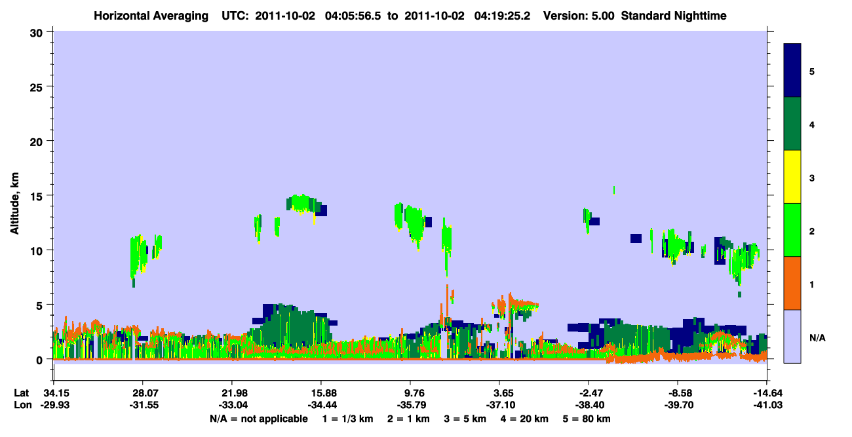The width and height of the screenshot is (852, 437).
Task: Click longitude value -39.70
Action: [678, 405]
